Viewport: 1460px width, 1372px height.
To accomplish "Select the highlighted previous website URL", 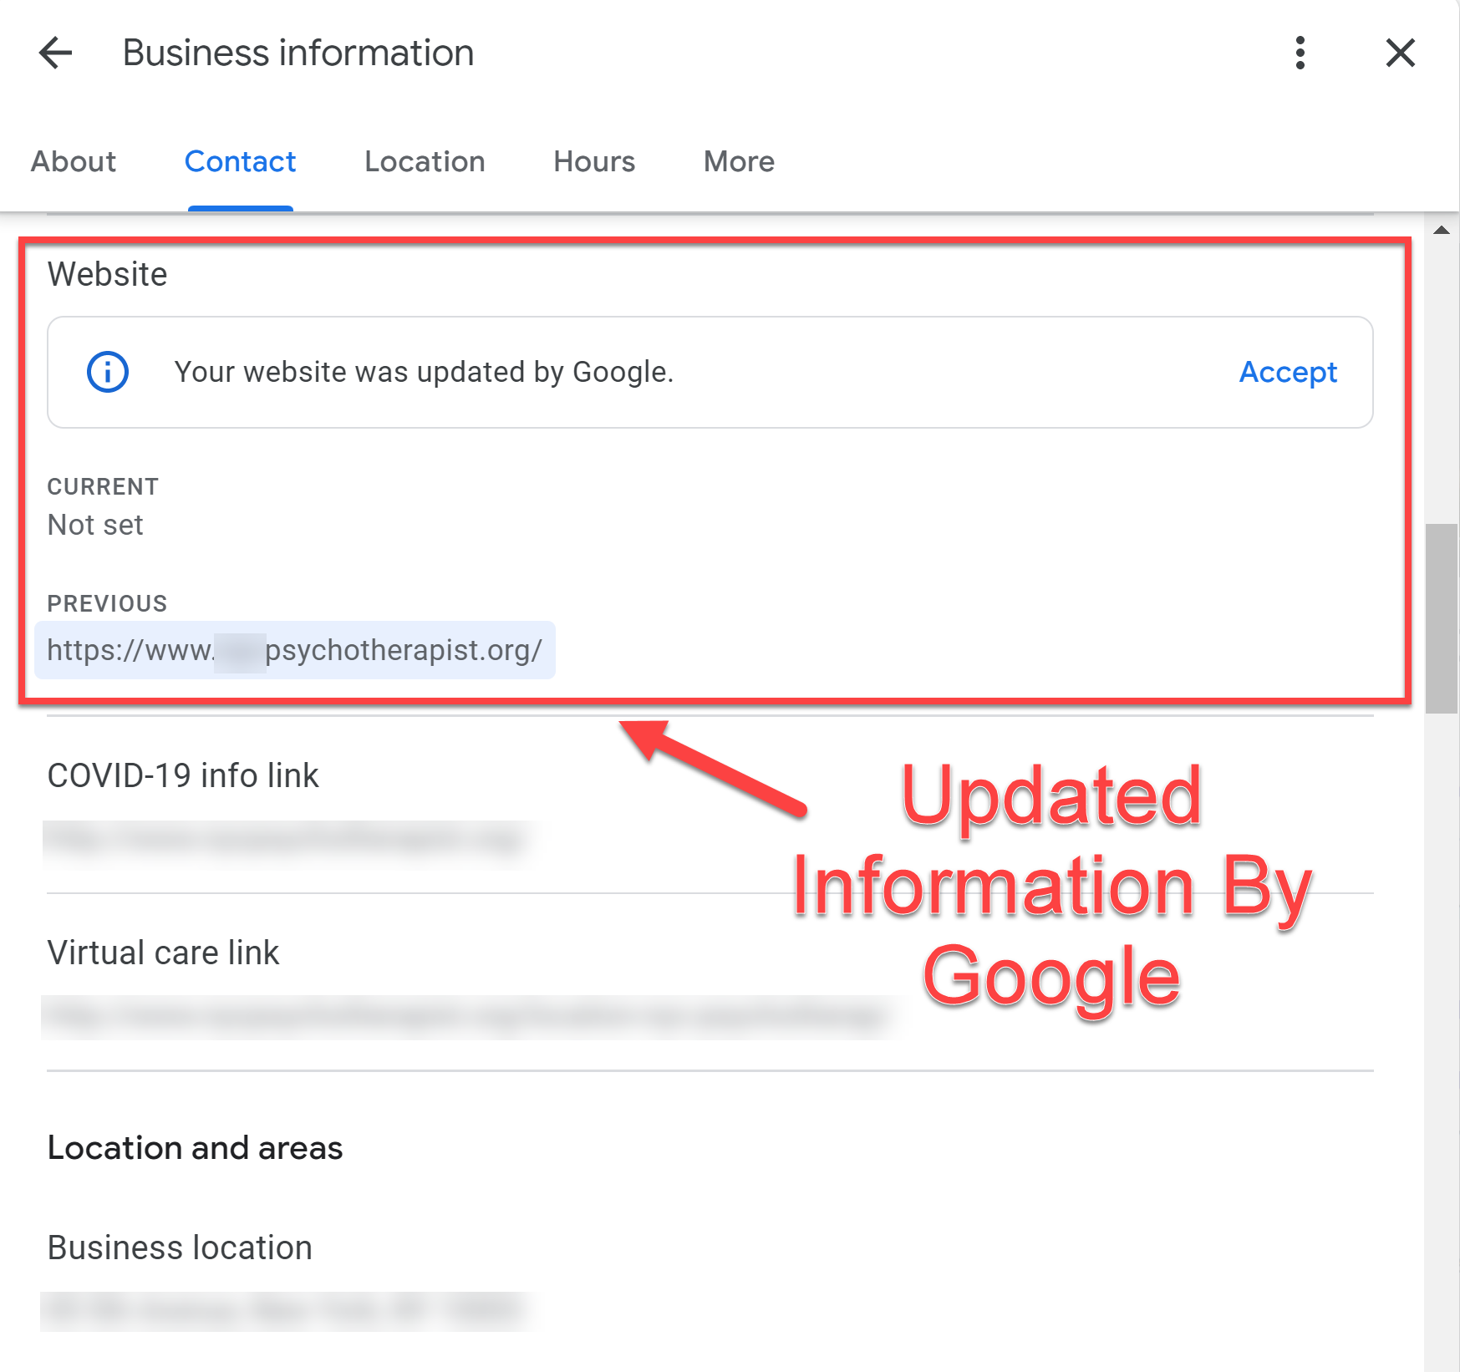I will [x=294, y=651].
